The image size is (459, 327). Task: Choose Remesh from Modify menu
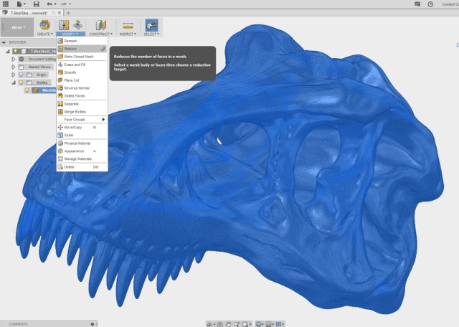tap(82, 41)
